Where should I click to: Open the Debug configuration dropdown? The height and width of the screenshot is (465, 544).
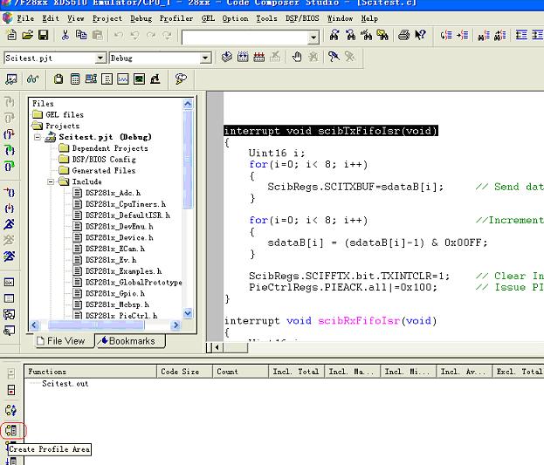[206, 58]
